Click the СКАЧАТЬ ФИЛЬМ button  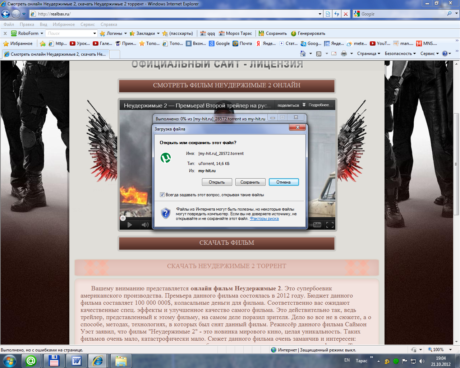point(227,243)
